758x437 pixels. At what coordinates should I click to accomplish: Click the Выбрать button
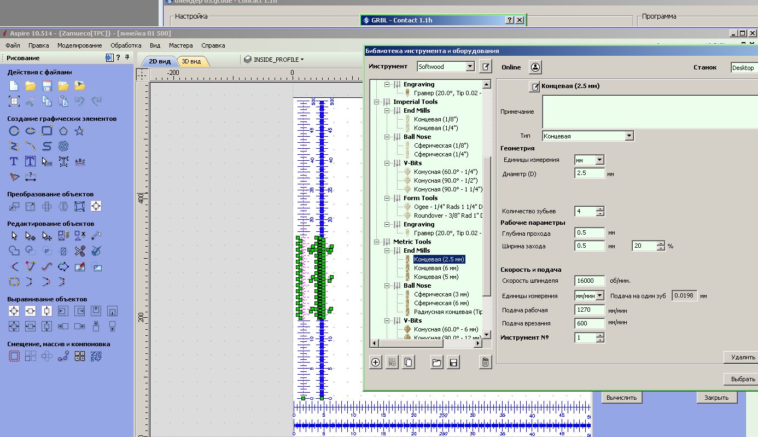(x=742, y=379)
